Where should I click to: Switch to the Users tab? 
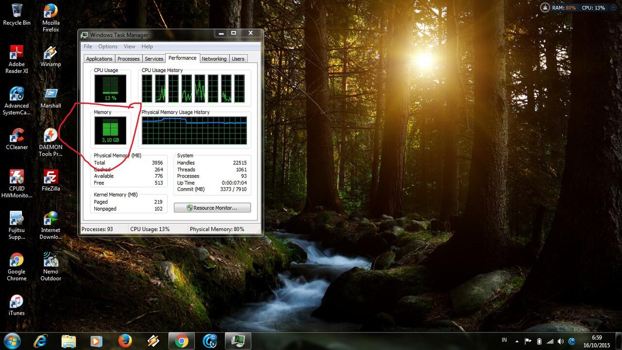pyautogui.click(x=238, y=59)
